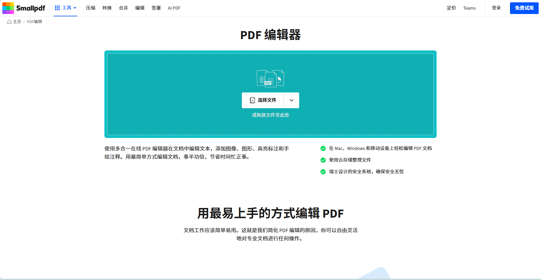The height and width of the screenshot is (280, 541).
Task: Open the 转换 menu
Action: point(107,8)
